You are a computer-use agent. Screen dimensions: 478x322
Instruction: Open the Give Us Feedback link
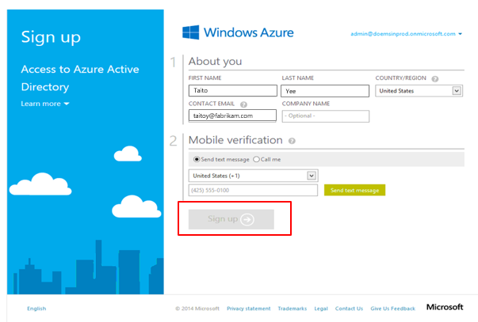click(392, 309)
